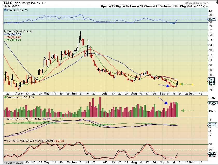Click the TALO ticker symbol title
This screenshot has width=218, height=165.
click(x=8, y=2)
